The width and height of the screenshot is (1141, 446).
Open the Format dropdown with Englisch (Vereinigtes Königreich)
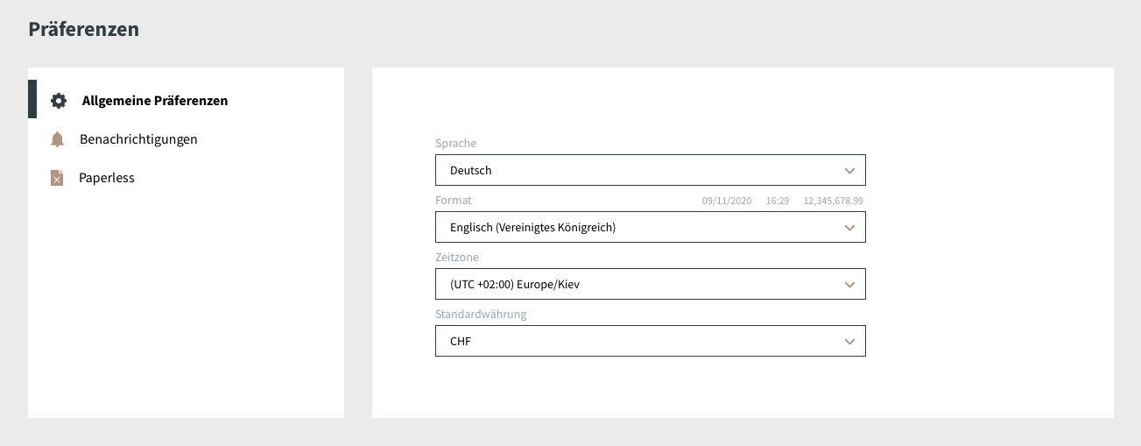click(x=650, y=227)
